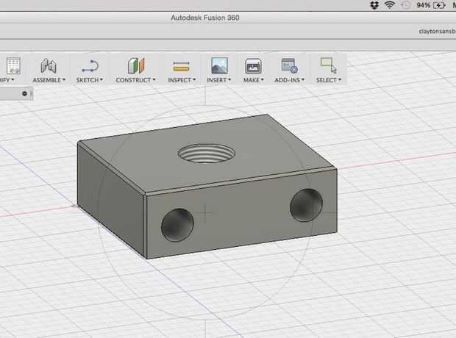Expand the CONSTRUCT dropdown
456x338 pixels.
135,80
